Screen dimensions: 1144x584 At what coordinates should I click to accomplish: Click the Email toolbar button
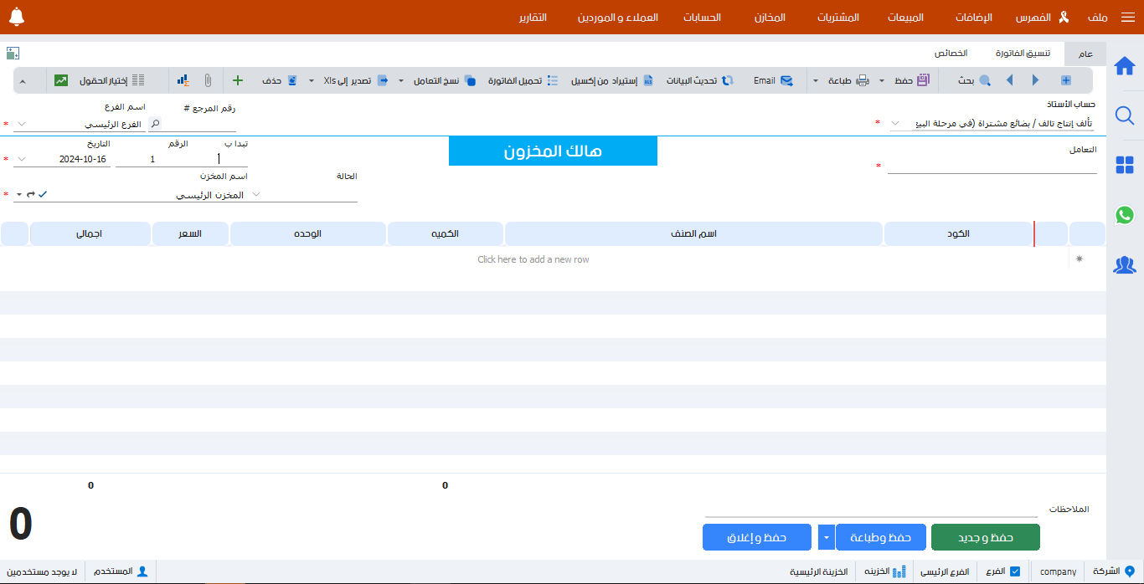[x=774, y=80]
